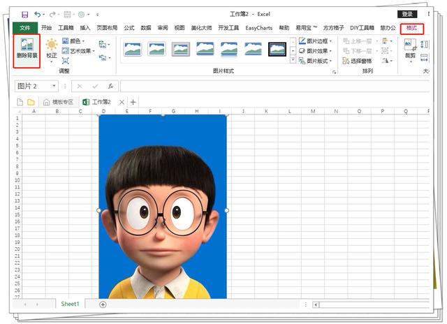The height and width of the screenshot is (324, 447).
Task: Click the 登录 (Sign in) button
Action: point(407,14)
